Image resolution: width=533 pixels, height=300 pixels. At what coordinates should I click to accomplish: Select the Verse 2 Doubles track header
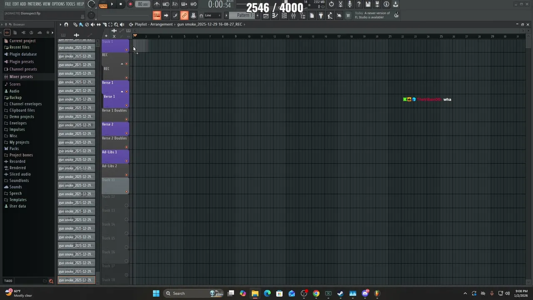coord(115,142)
